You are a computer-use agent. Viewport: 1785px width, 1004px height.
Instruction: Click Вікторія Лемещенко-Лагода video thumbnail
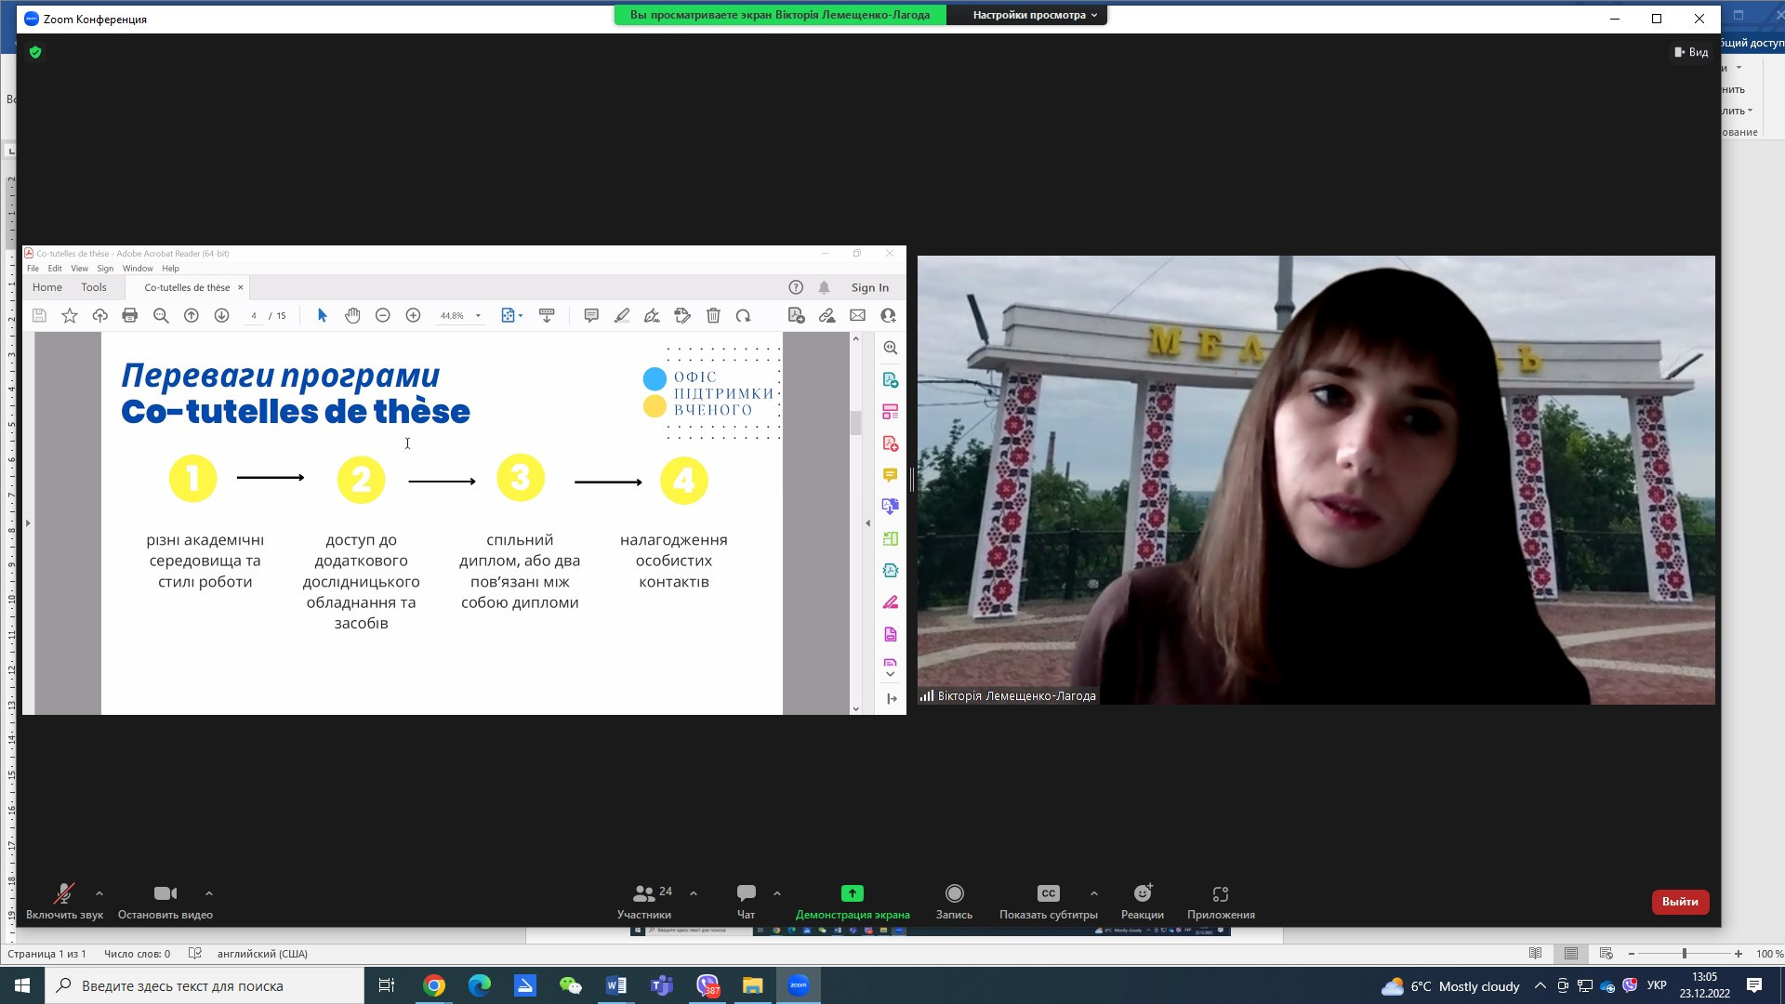[x=1315, y=480]
